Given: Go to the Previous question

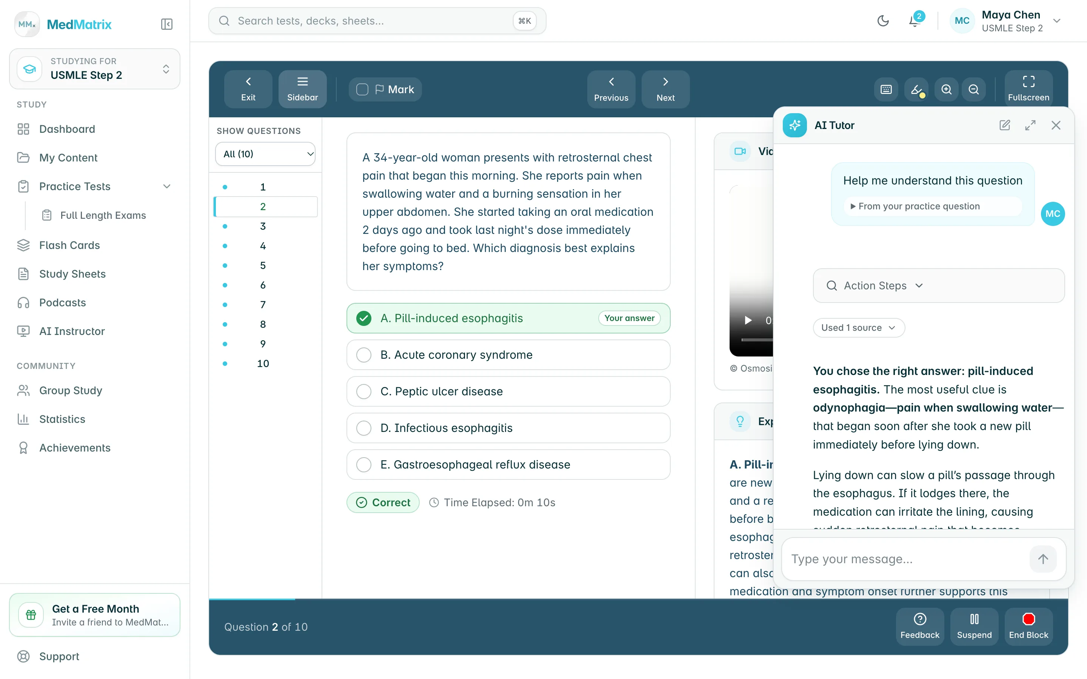Looking at the screenshot, I should coord(611,89).
